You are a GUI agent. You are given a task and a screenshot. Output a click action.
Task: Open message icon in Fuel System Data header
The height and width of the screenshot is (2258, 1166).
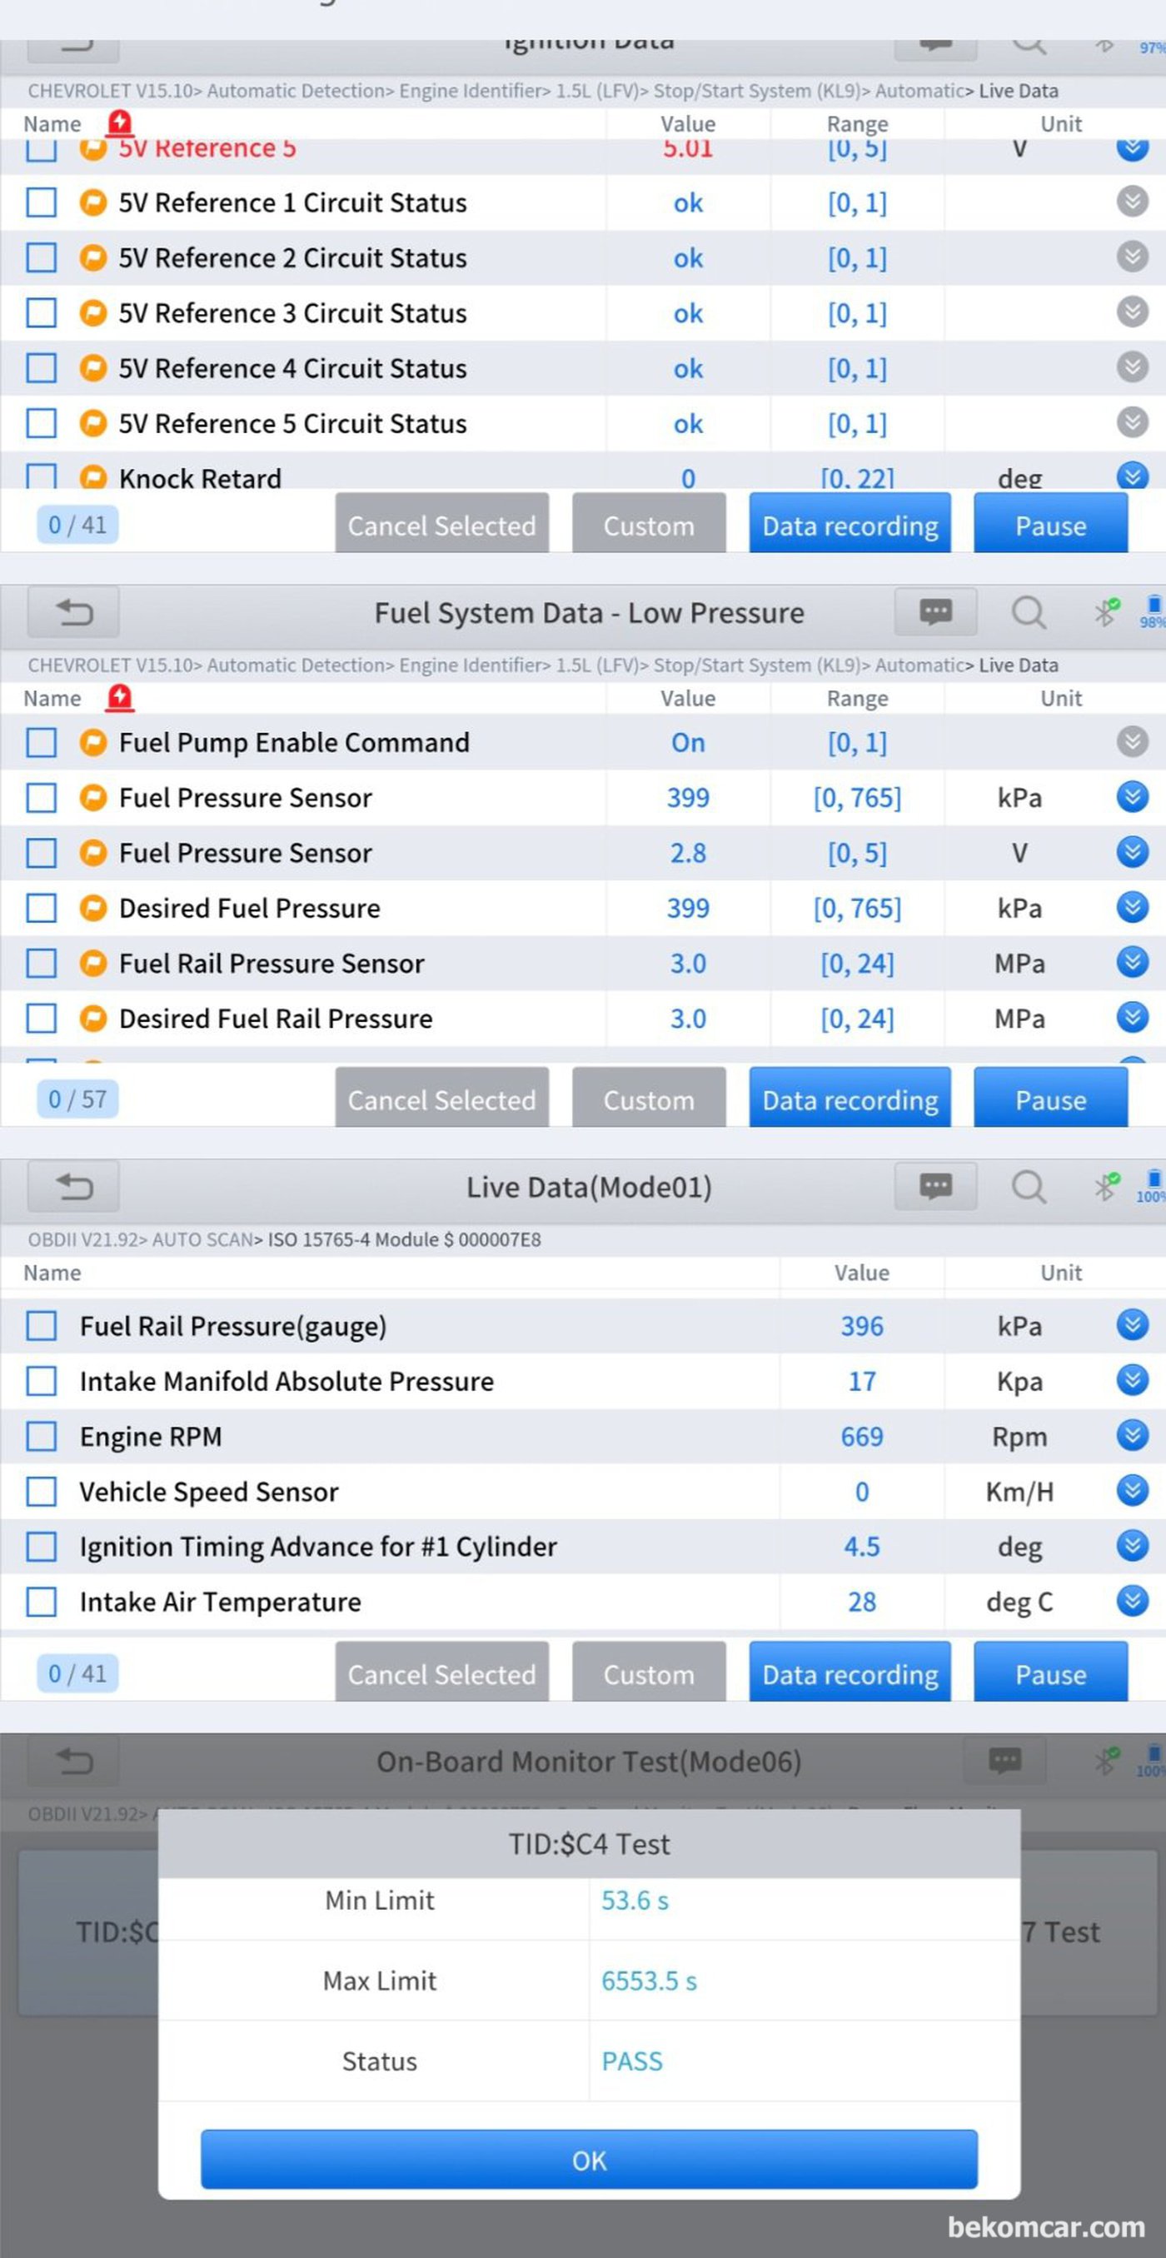pyautogui.click(x=934, y=612)
